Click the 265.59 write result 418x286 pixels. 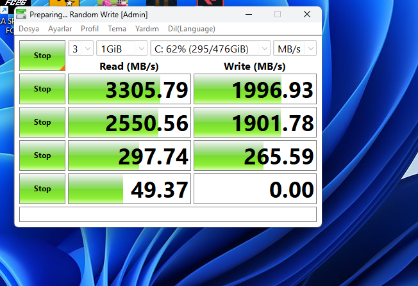[x=255, y=155]
